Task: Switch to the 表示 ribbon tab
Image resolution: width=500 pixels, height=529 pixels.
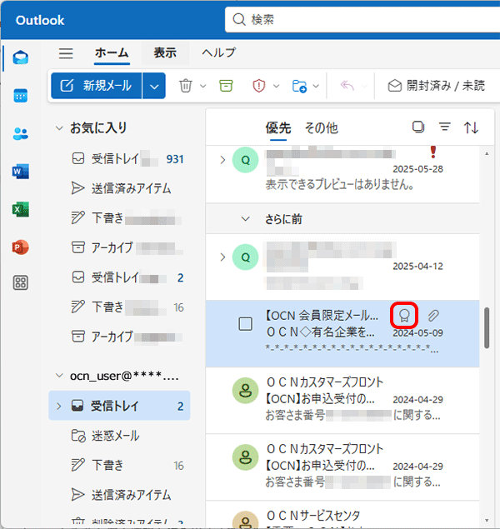Action: [x=165, y=52]
